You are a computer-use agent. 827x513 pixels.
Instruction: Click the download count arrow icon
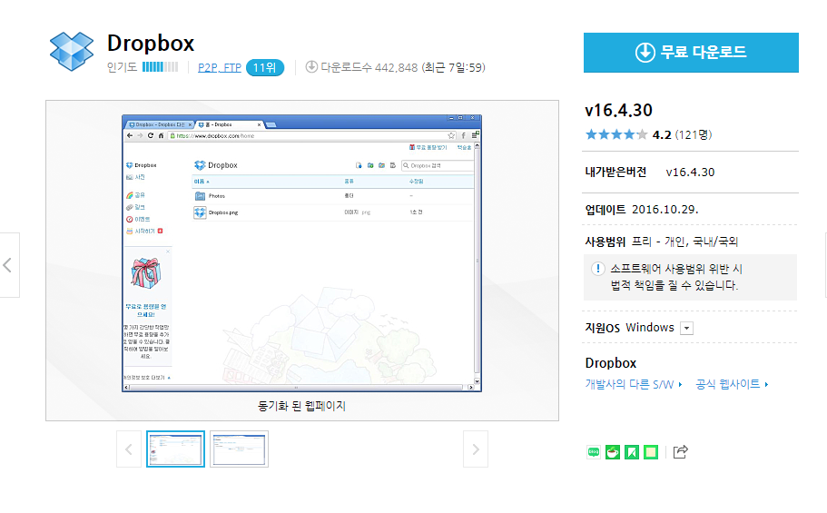coord(311,67)
